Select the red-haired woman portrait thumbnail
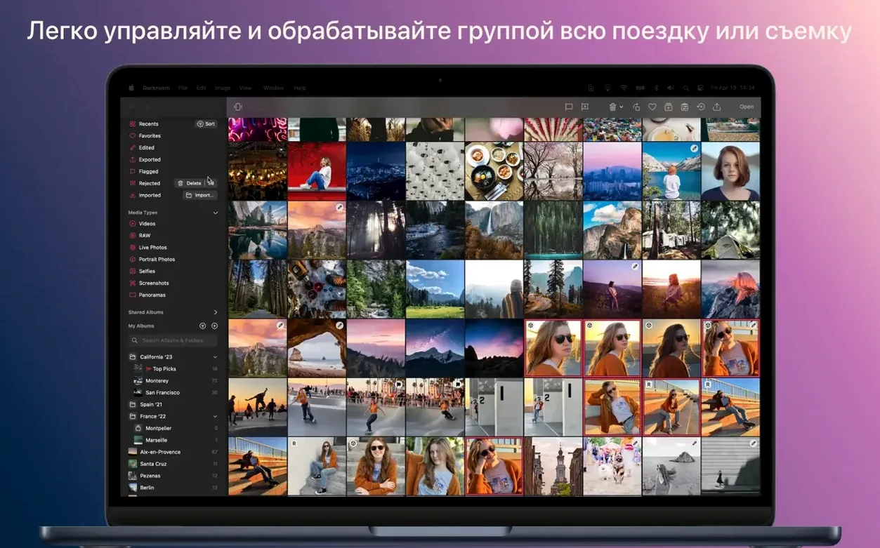Viewport: 880px width, 548px height. click(730, 171)
